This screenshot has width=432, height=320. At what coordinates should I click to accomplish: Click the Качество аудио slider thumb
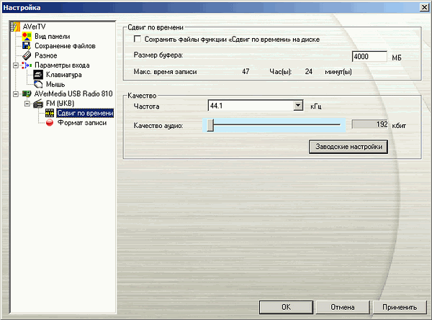click(x=210, y=125)
